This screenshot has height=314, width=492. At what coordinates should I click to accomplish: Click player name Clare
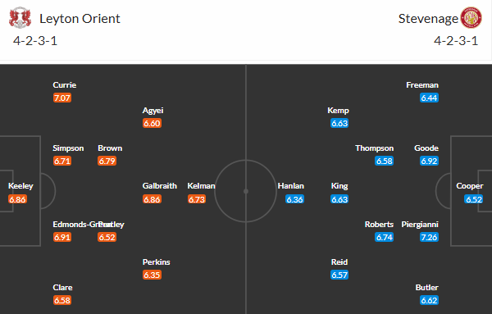tap(63, 287)
